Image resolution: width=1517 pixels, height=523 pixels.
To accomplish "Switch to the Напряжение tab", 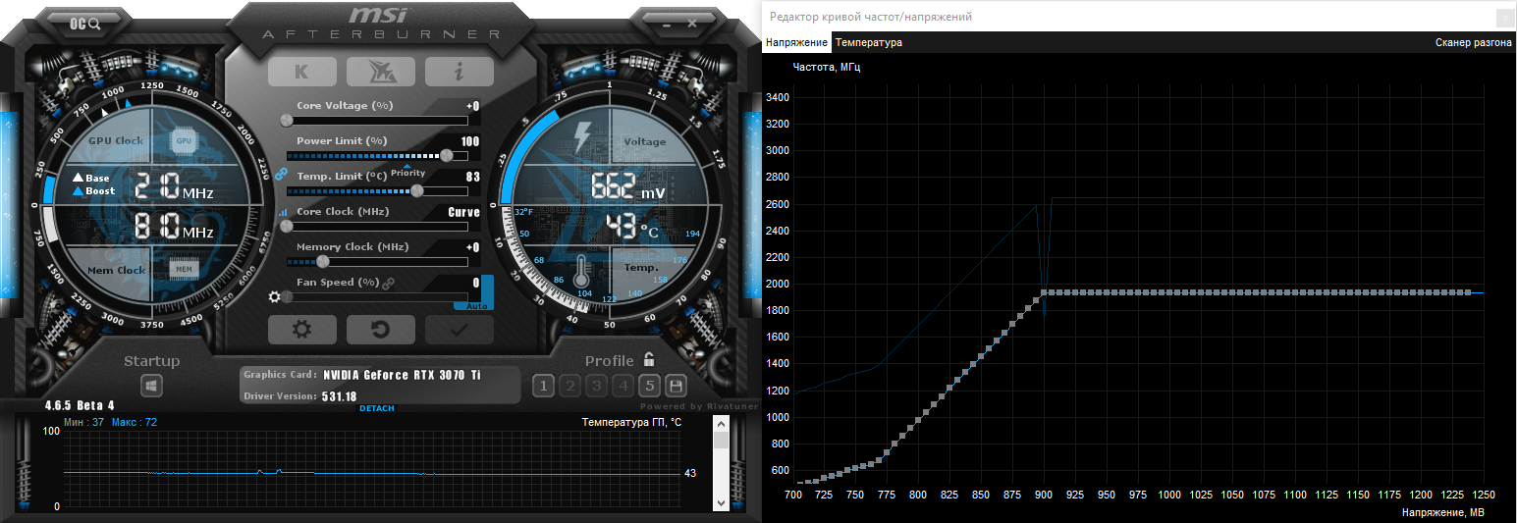I will [796, 42].
